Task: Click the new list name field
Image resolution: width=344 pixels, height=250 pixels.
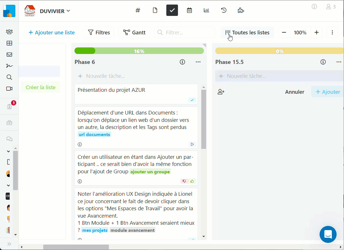Action: pos(40,71)
